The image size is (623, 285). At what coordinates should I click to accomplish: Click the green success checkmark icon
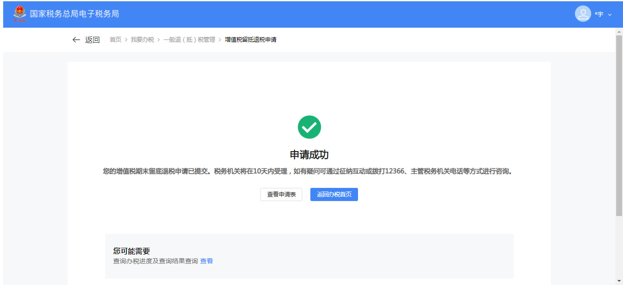[x=309, y=127]
